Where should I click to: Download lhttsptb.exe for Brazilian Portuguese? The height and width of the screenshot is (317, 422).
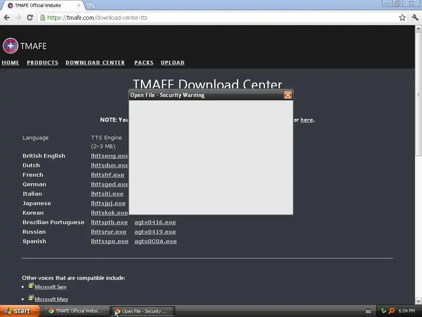[109, 222]
